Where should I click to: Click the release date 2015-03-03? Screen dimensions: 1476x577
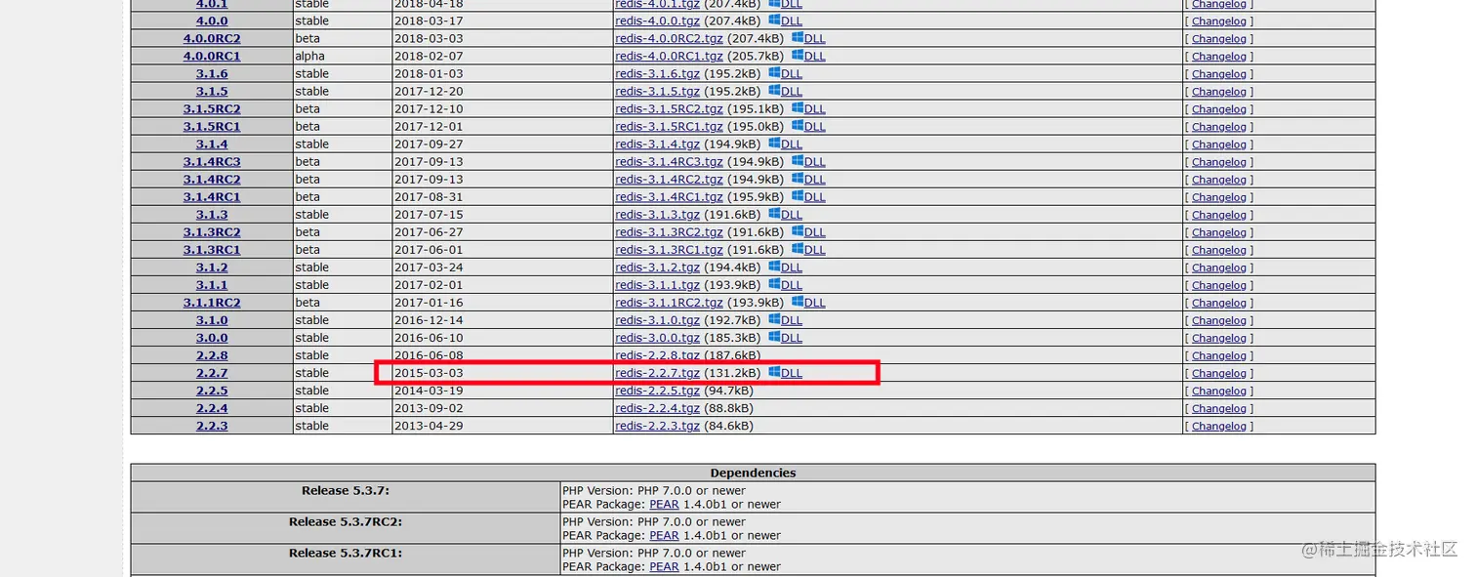429,373
